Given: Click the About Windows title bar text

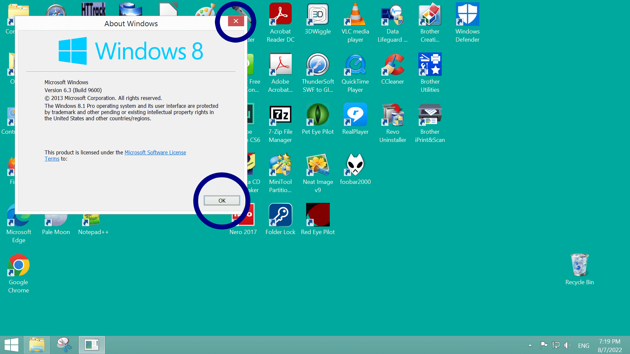Looking at the screenshot, I should (x=131, y=24).
